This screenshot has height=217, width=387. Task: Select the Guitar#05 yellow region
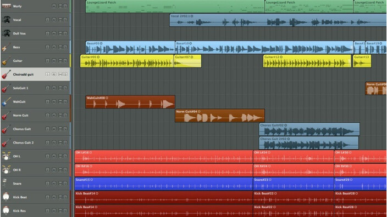127,61
